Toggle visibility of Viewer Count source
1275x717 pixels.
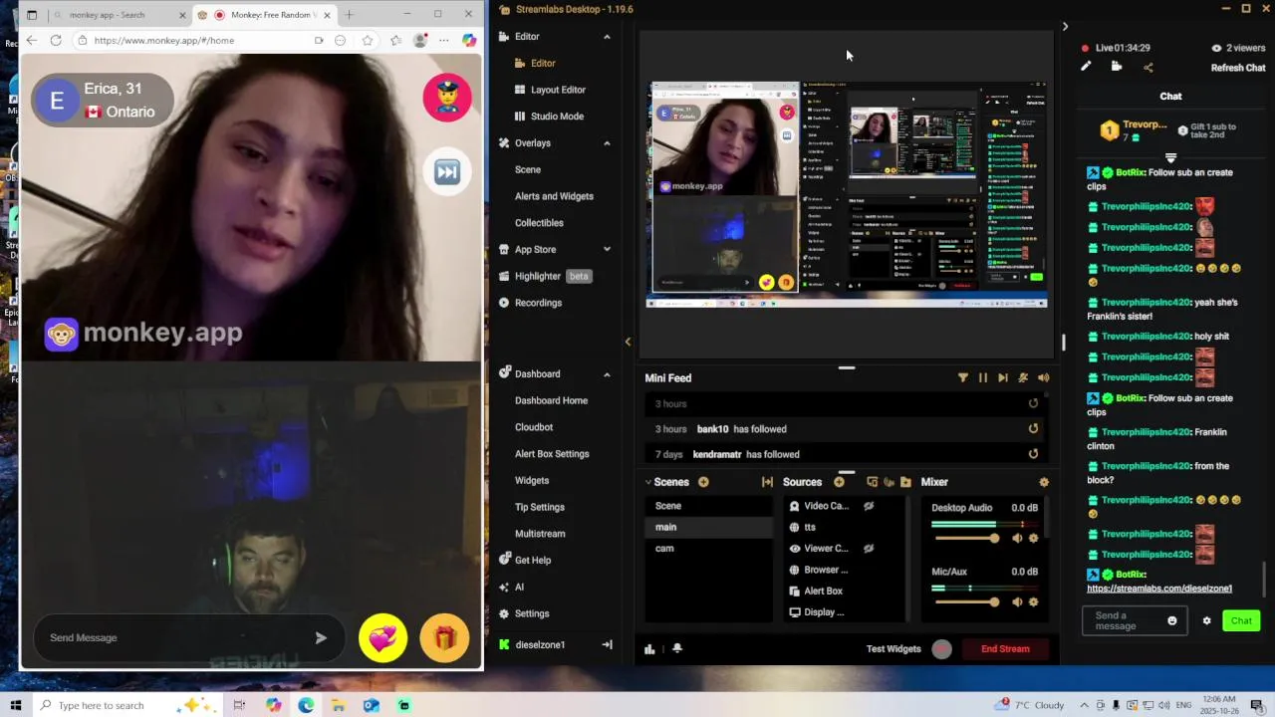(x=869, y=549)
